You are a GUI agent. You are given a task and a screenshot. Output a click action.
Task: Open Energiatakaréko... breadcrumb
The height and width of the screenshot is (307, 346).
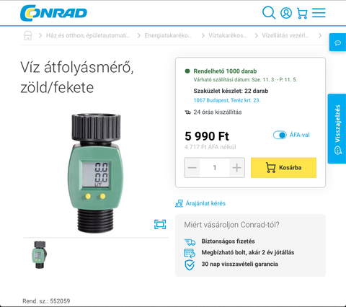pos(168,35)
